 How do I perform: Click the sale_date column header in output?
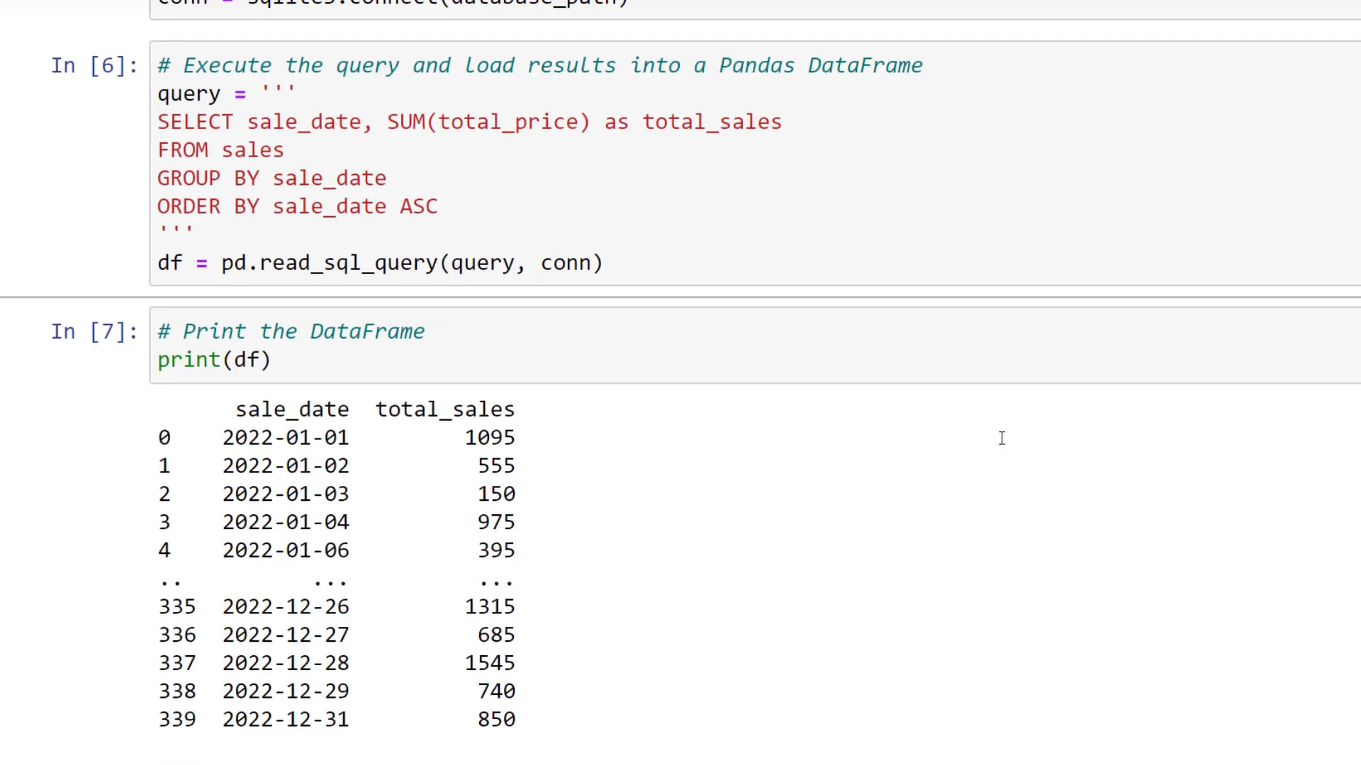click(x=292, y=409)
